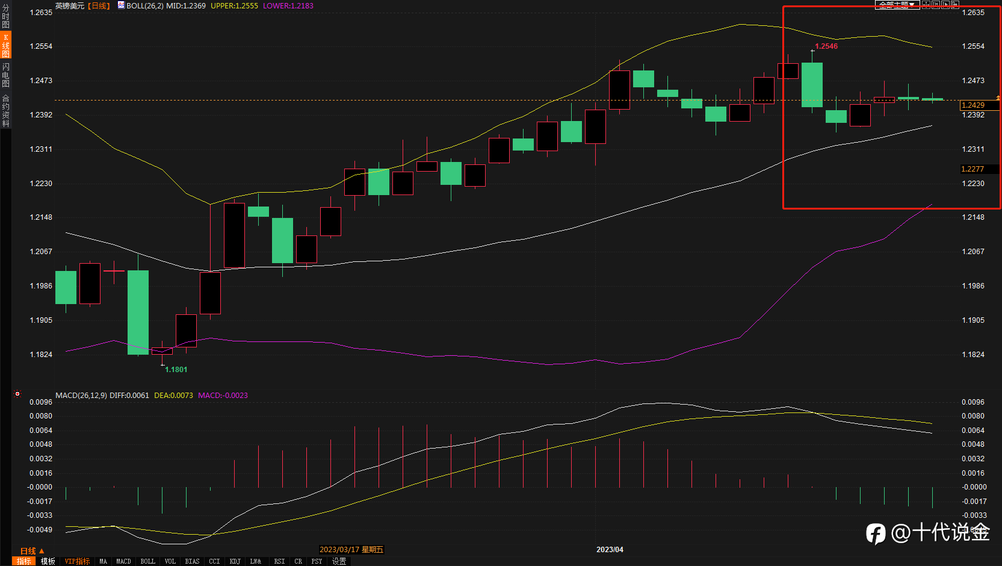Image resolution: width=1002 pixels, height=566 pixels.
Task: Open the 闪电图 side tab
Action: (x=5, y=75)
